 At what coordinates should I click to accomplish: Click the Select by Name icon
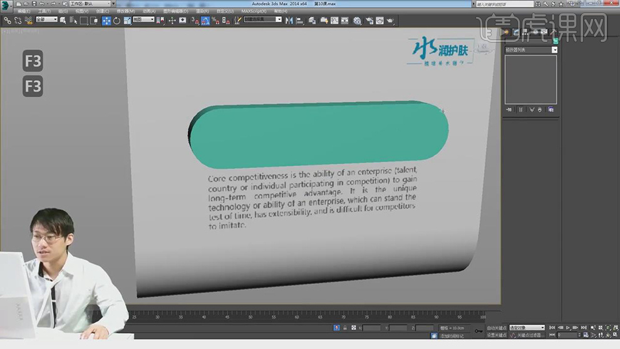pyautogui.click(x=73, y=20)
